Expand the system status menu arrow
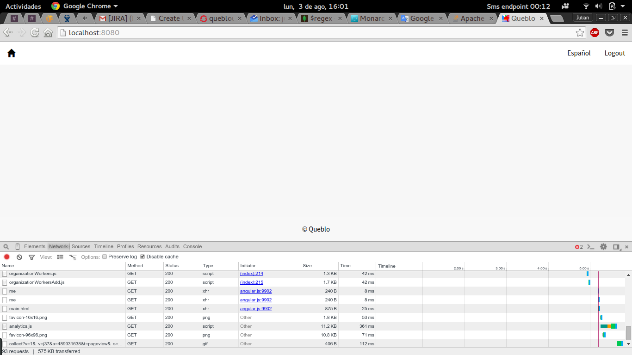Image resolution: width=632 pixels, height=355 pixels. click(x=623, y=6)
